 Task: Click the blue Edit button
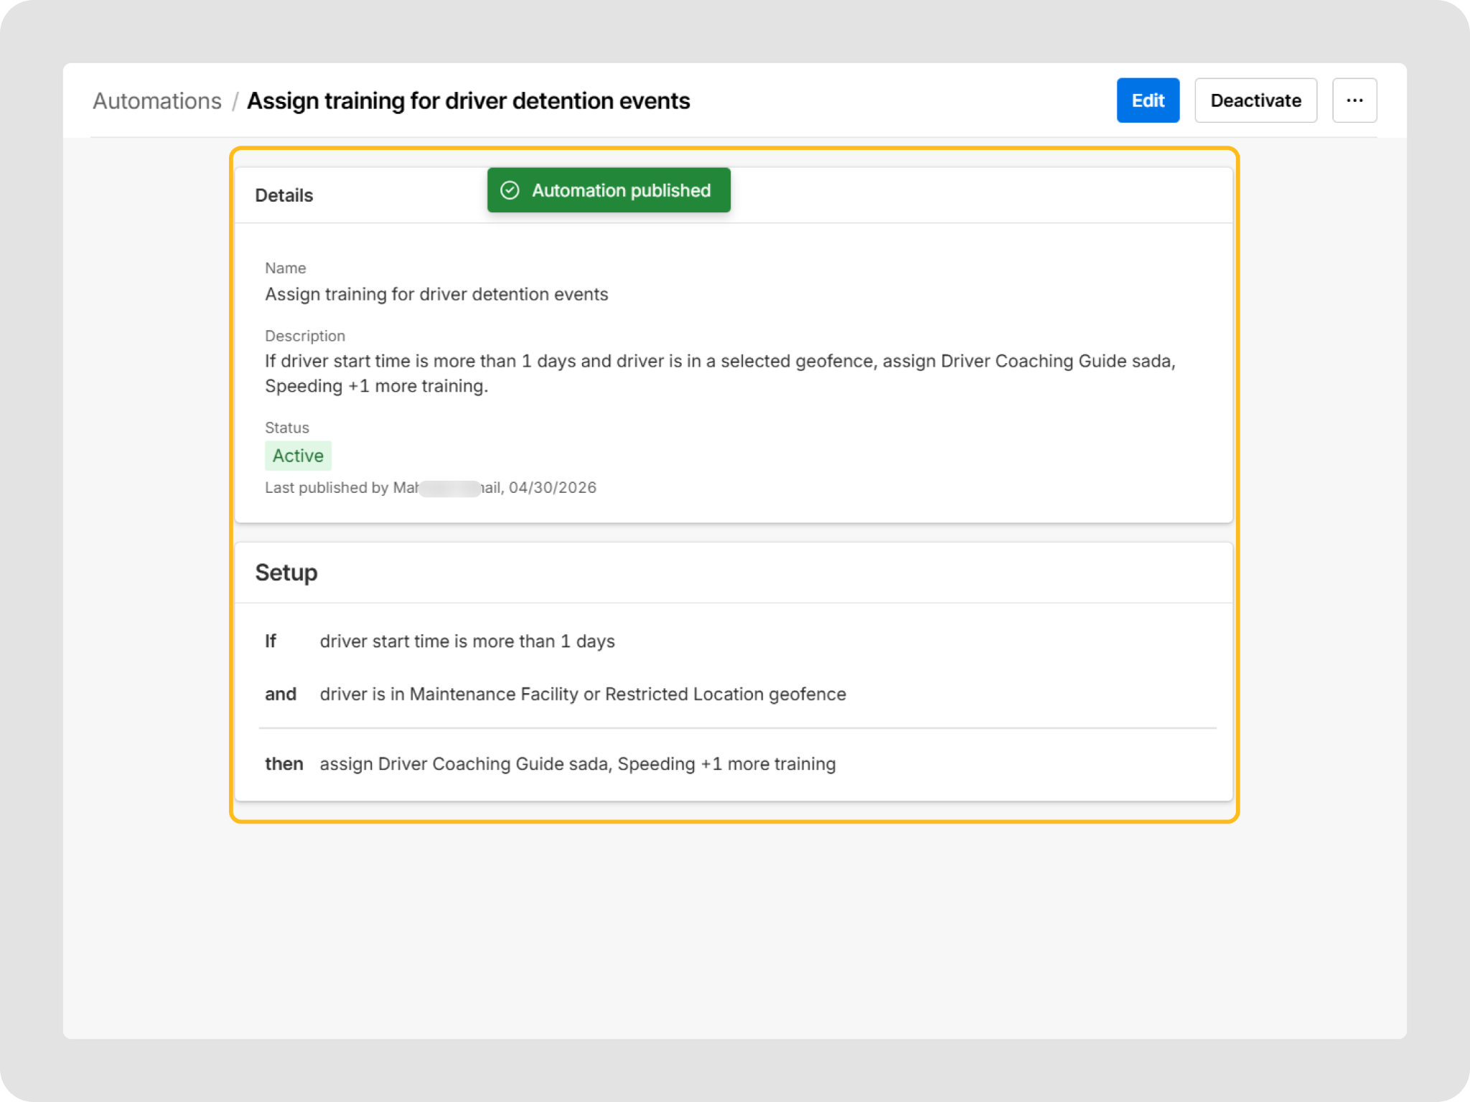pos(1147,100)
